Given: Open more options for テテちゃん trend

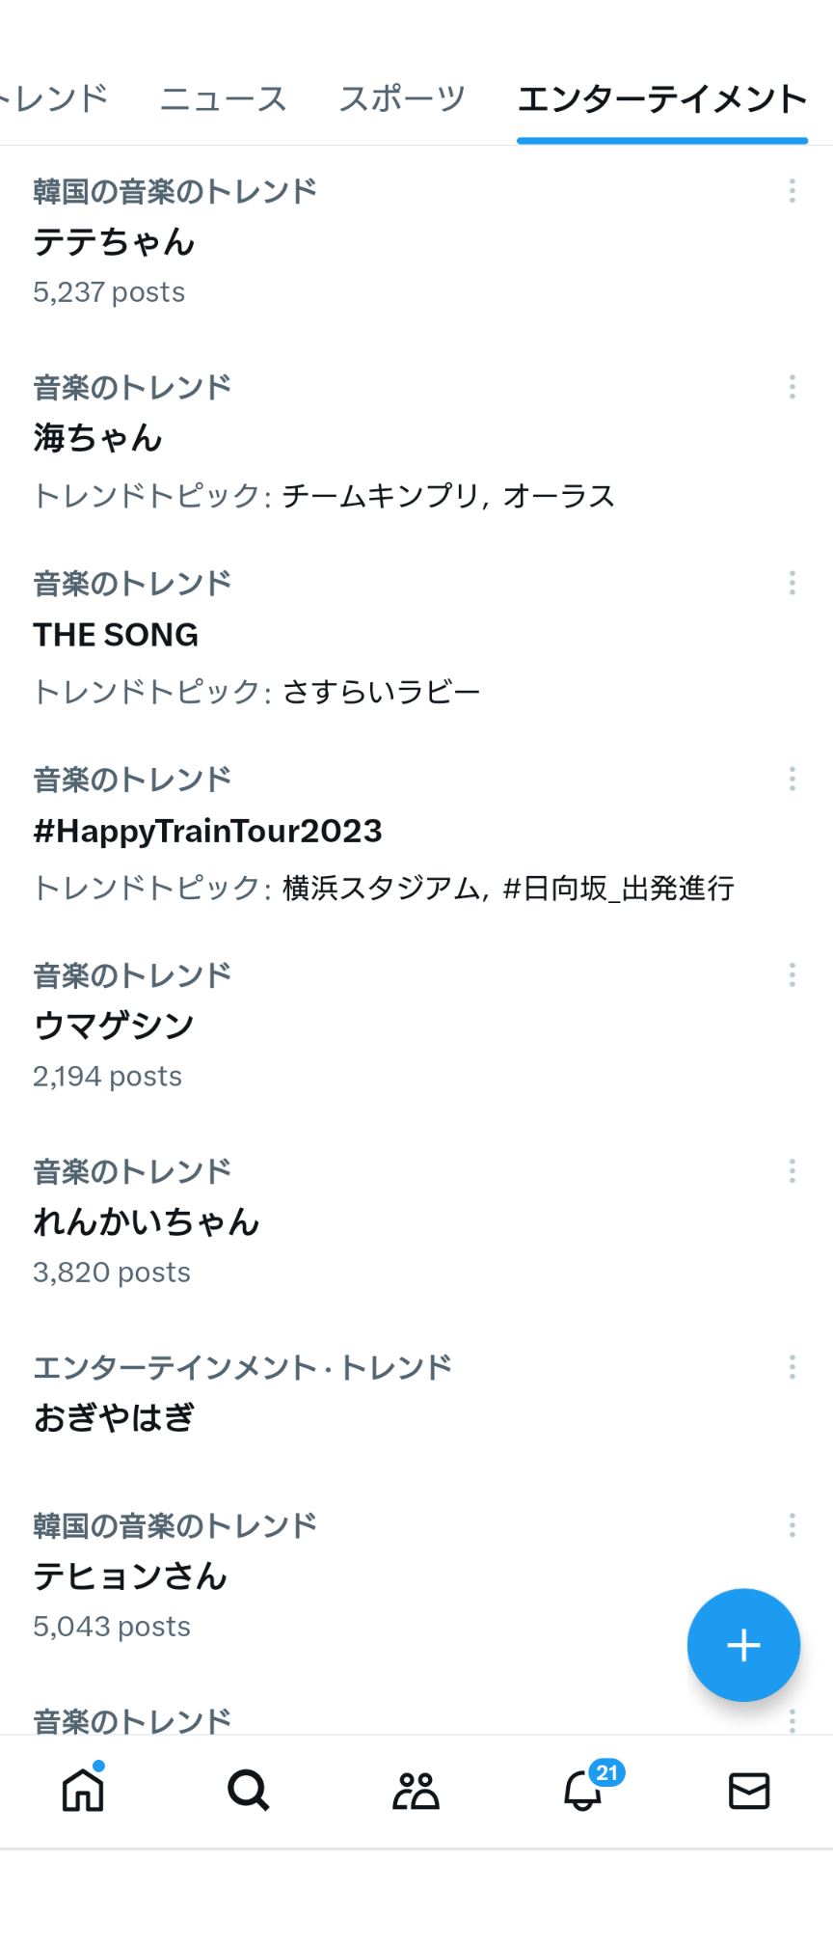Looking at the screenshot, I should [x=793, y=191].
